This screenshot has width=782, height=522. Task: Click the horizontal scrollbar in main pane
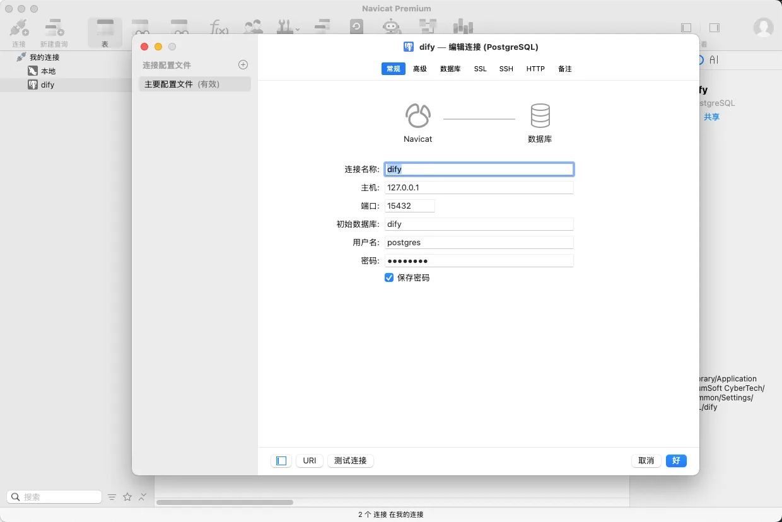[225, 502]
